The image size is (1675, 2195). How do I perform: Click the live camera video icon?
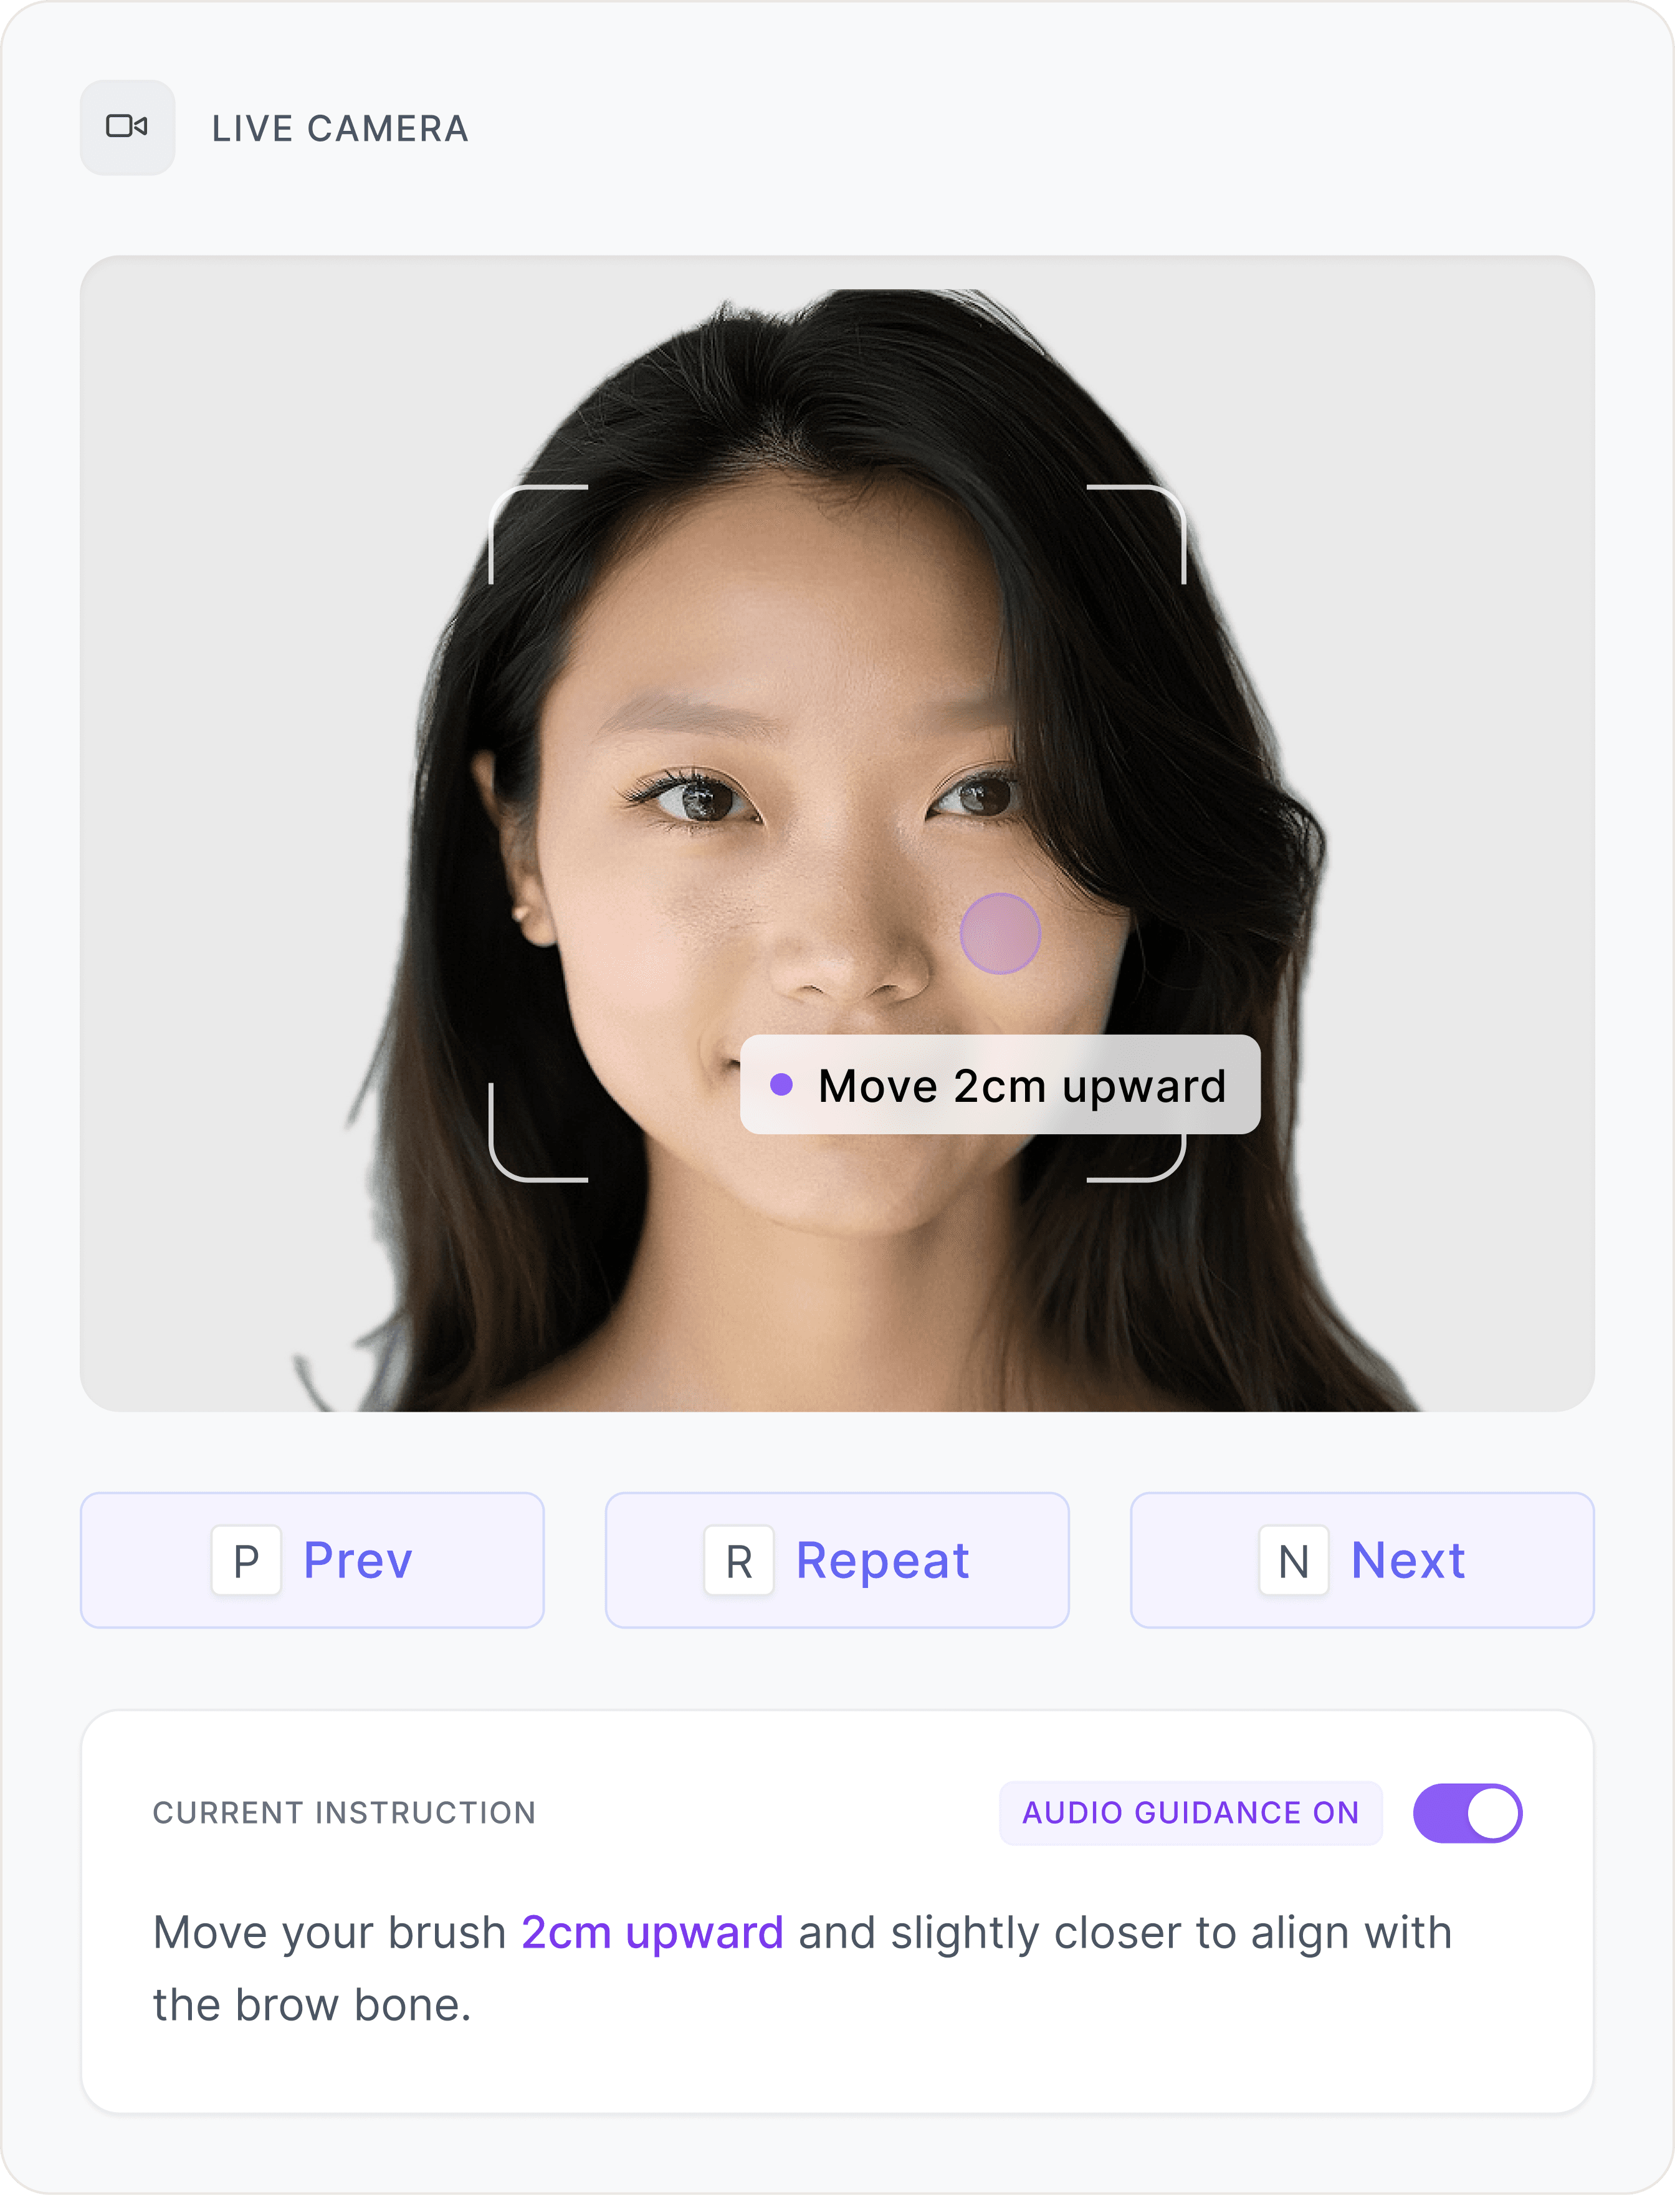pyautogui.click(x=126, y=127)
